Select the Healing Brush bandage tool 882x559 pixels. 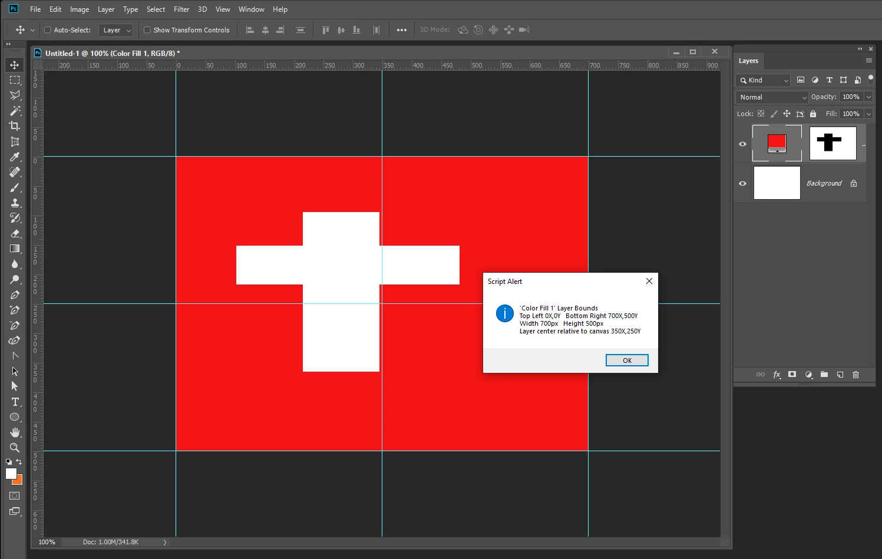click(x=15, y=172)
